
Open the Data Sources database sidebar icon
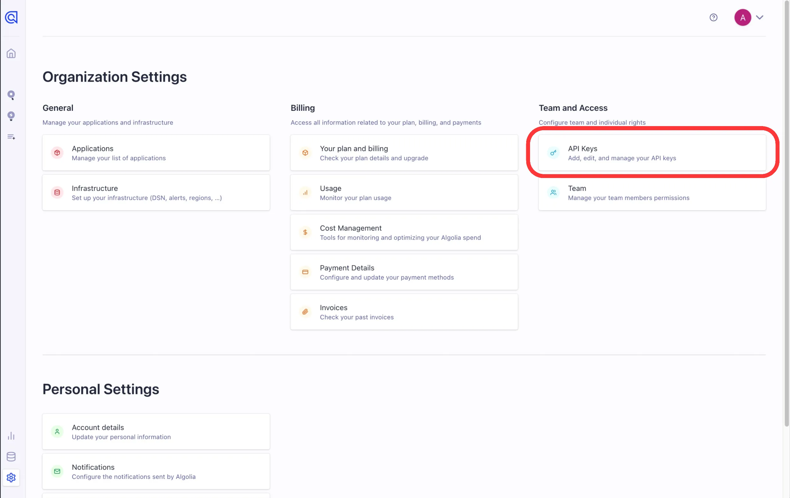pyautogui.click(x=11, y=456)
